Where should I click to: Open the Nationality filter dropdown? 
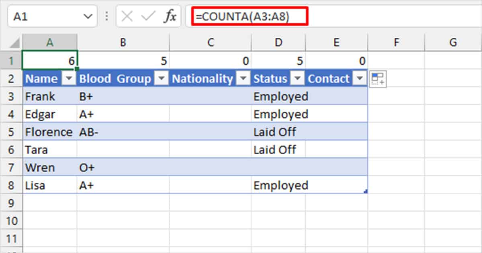pos(243,79)
